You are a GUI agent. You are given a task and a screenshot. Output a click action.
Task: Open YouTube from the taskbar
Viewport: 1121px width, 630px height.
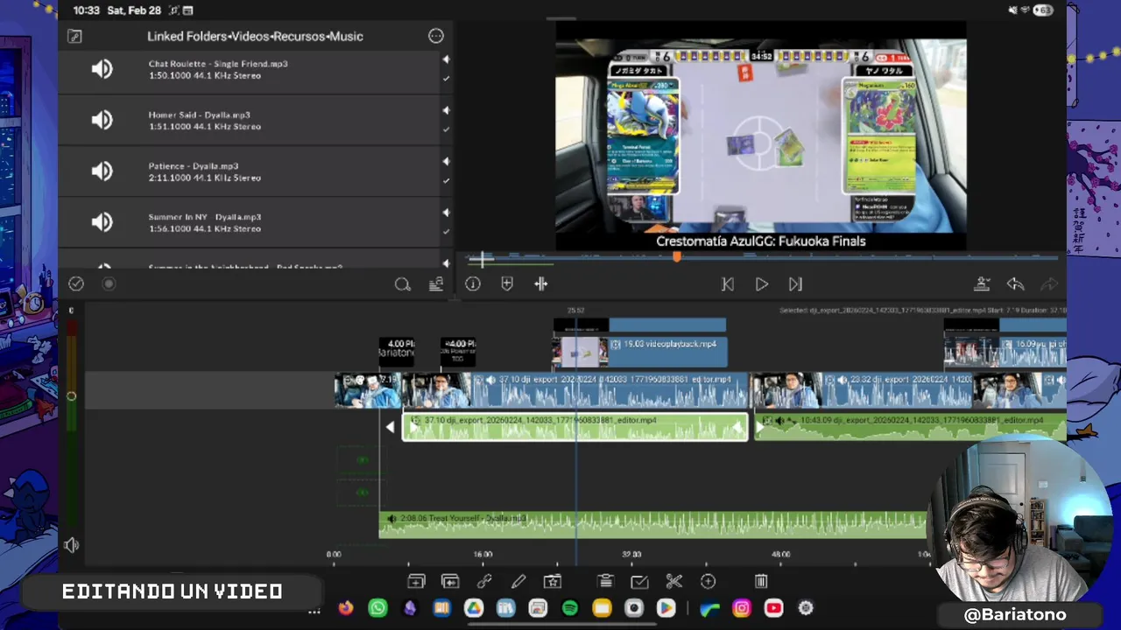773,608
